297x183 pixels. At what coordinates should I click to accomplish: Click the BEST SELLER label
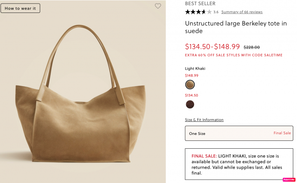point(200,3)
